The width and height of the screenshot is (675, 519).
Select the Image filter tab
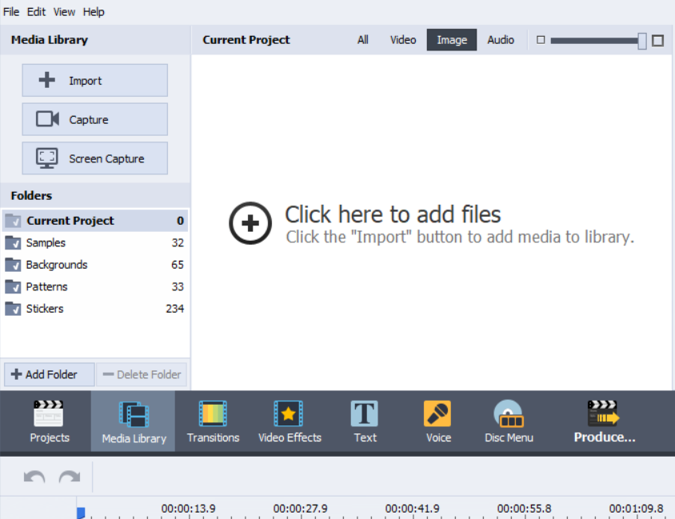tap(452, 40)
